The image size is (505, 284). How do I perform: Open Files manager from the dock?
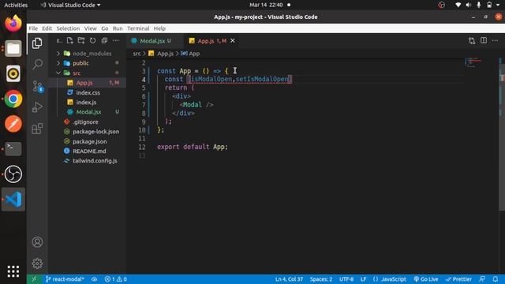click(x=13, y=49)
